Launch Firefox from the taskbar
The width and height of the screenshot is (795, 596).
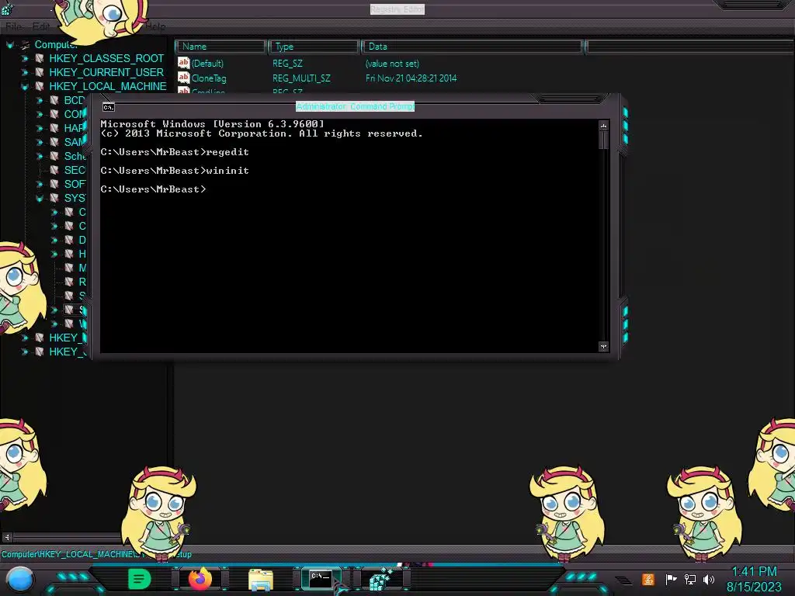click(x=200, y=579)
